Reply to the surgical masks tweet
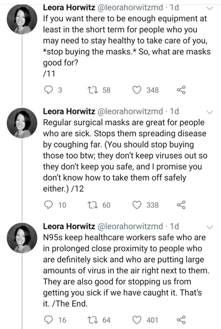 [x=48, y=205]
